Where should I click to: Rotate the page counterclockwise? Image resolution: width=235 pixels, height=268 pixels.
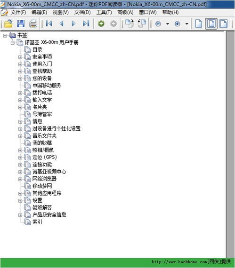142,24
